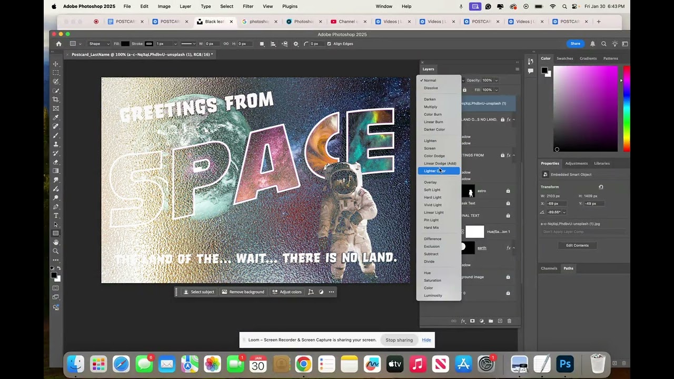Select the Crop tool
The image size is (674, 379).
56,99
